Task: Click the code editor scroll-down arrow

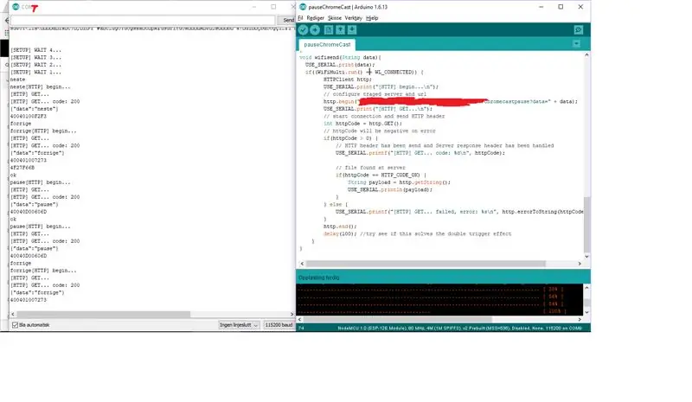Action: (586, 256)
